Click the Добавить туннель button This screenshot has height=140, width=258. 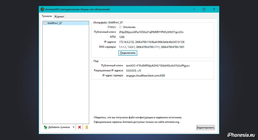coord(57,127)
